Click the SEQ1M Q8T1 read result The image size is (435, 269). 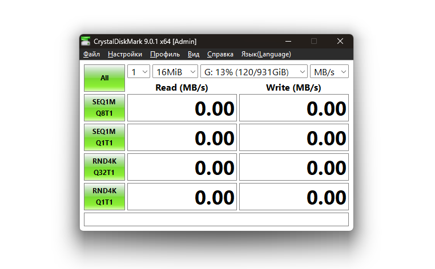point(182,108)
